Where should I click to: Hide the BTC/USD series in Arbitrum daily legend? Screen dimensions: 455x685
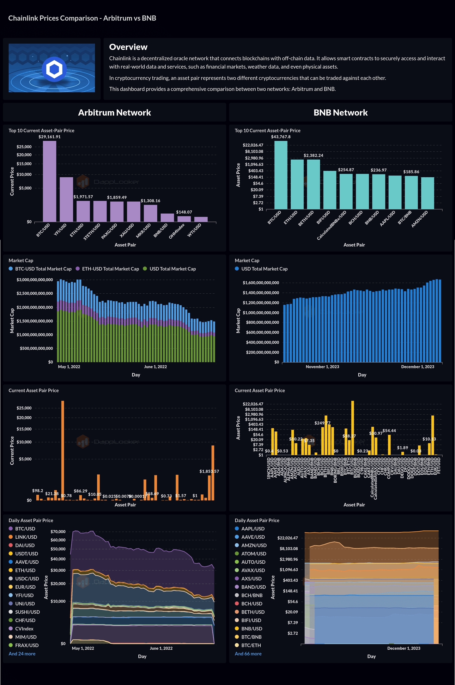(x=22, y=529)
